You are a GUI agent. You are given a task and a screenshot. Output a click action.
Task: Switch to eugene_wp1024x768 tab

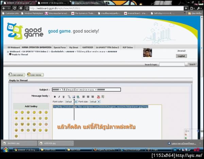tap(87, 3)
